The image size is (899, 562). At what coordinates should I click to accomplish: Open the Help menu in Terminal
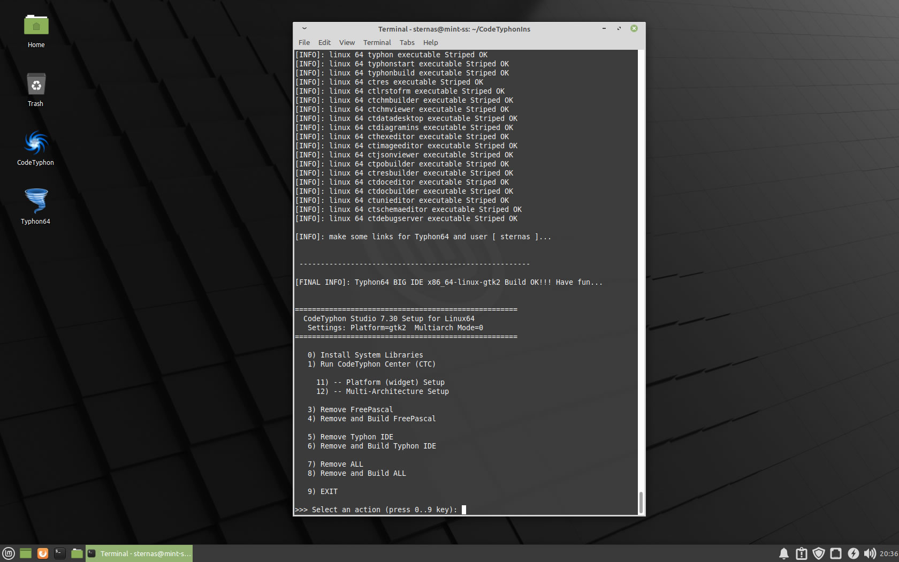tap(430, 43)
